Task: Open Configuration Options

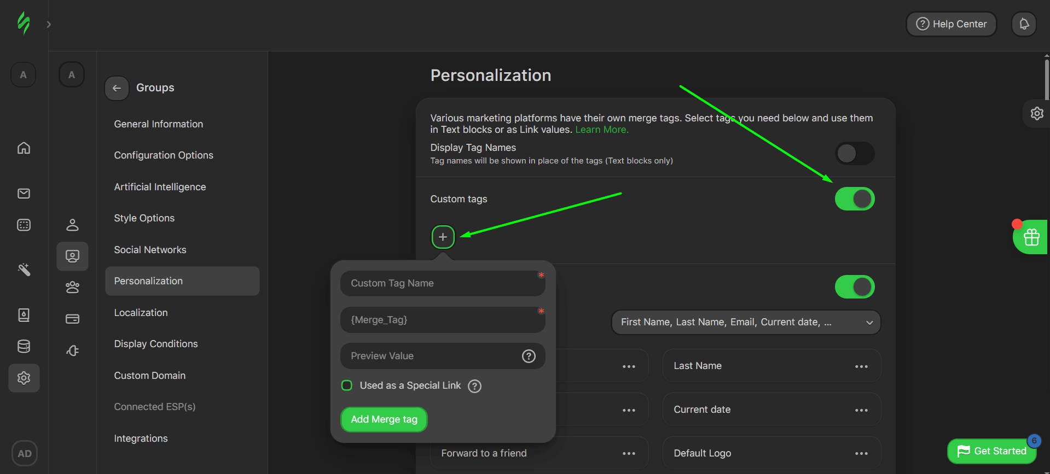Action: 182,155
